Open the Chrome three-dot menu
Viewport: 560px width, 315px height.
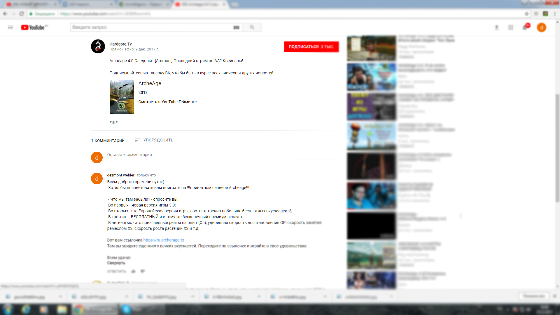(555, 14)
